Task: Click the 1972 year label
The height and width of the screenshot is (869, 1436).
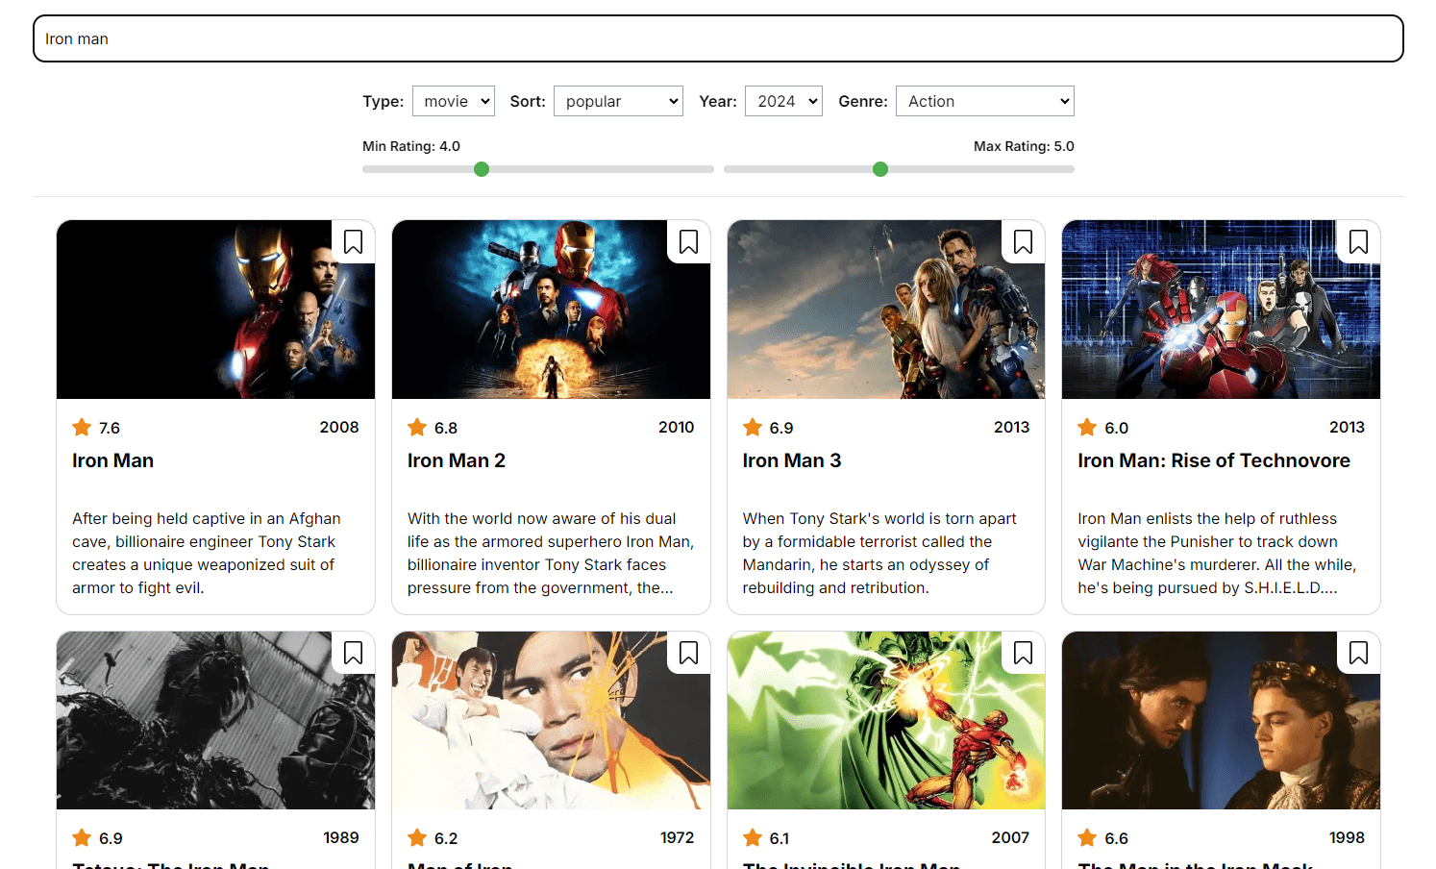Action: [677, 837]
